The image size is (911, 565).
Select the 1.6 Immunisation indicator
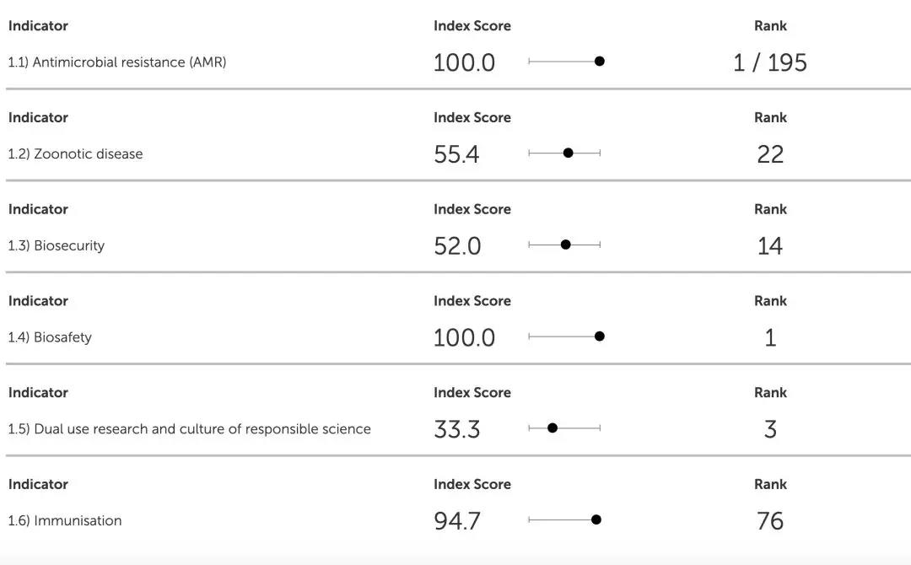pos(65,521)
